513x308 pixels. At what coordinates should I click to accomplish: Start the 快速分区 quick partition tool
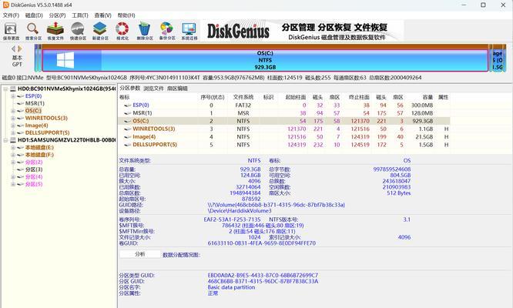[x=78, y=31]
